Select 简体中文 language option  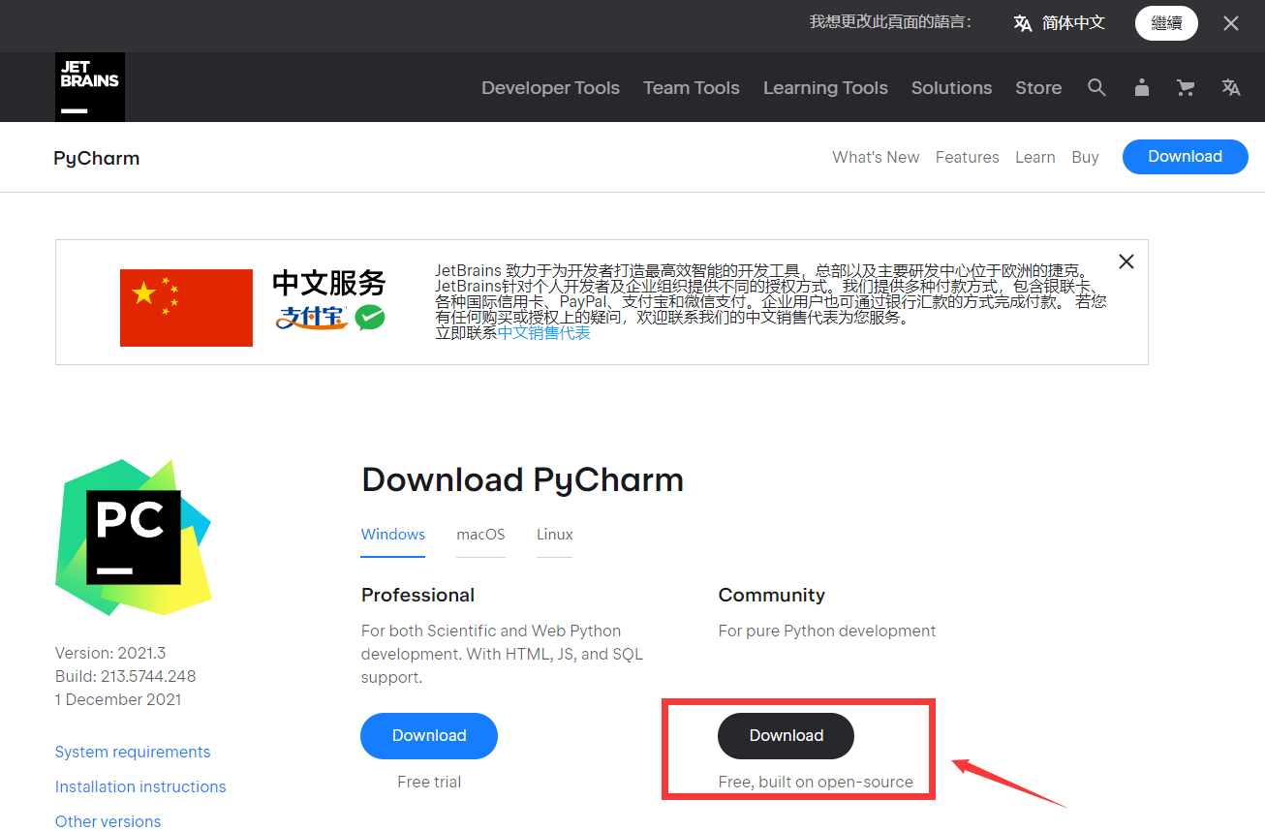click(1073, 23)
